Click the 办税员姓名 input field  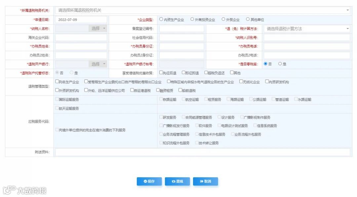[81, 46]
